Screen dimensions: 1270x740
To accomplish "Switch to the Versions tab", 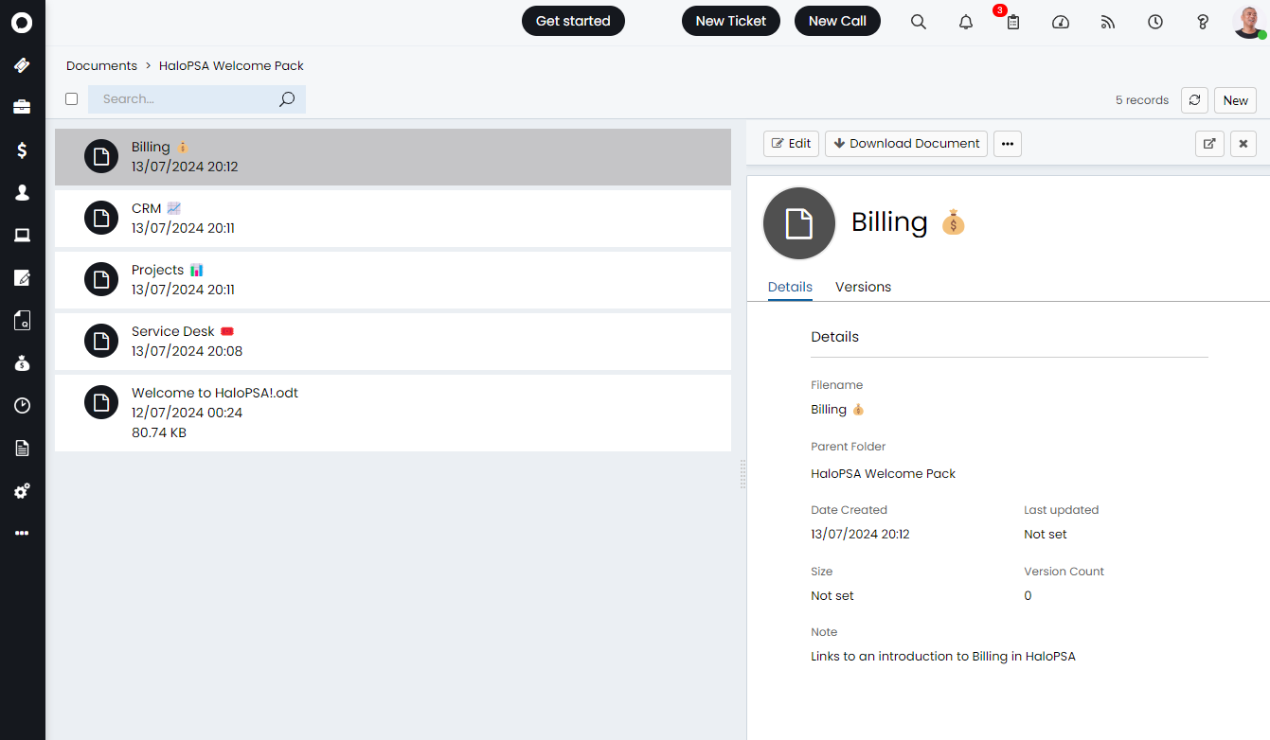I will [x=863, y=287].
